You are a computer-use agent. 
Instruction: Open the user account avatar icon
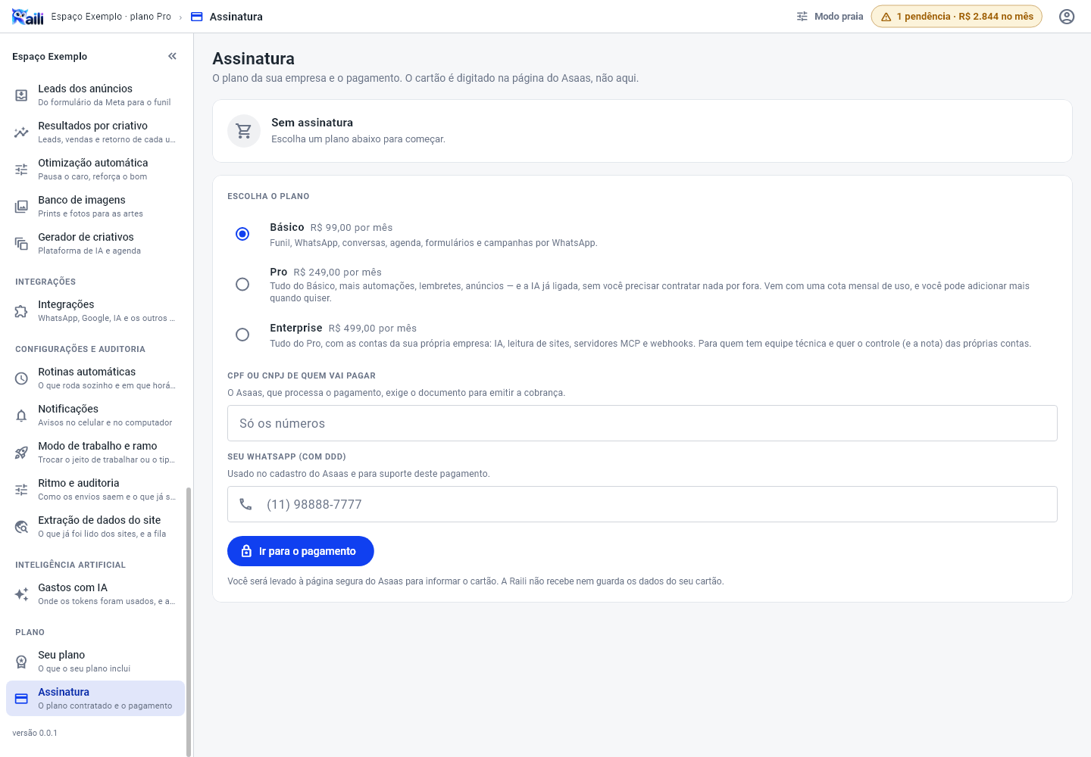(x=1067, y=17)
